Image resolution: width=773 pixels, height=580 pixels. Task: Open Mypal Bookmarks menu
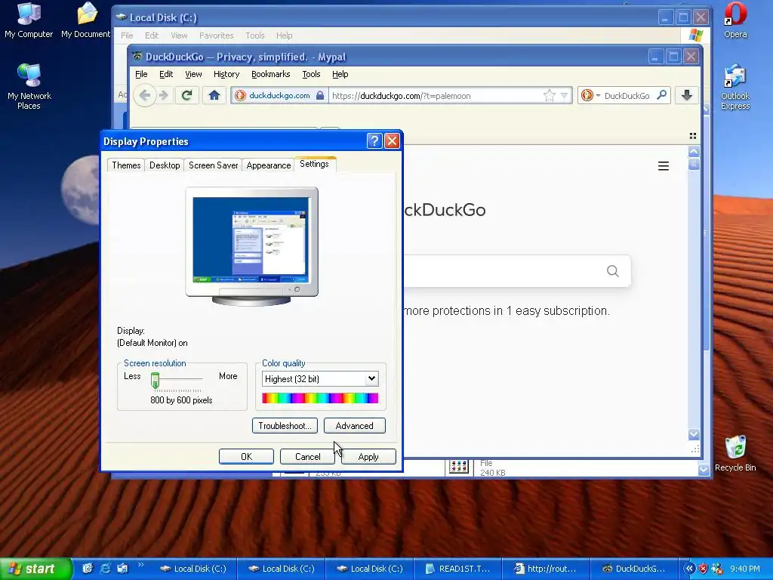271,74
